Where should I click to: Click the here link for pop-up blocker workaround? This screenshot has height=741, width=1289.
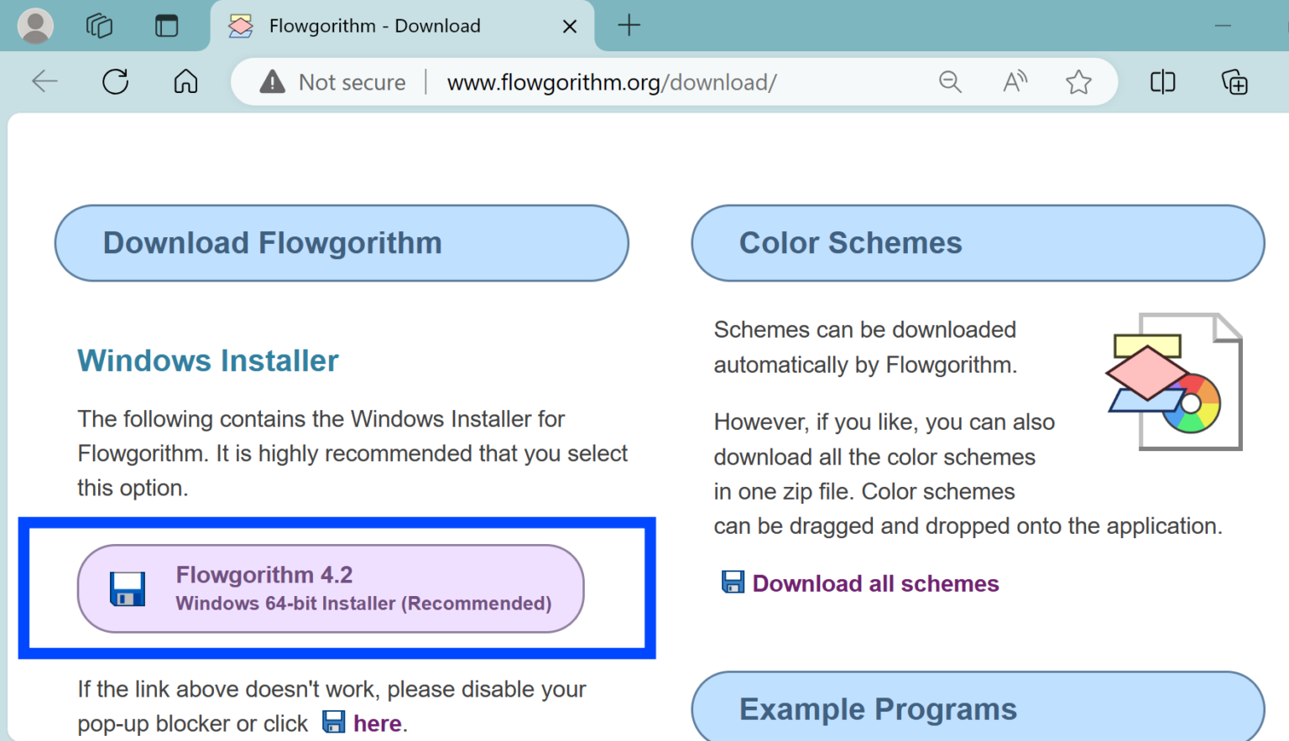[377, 723]
